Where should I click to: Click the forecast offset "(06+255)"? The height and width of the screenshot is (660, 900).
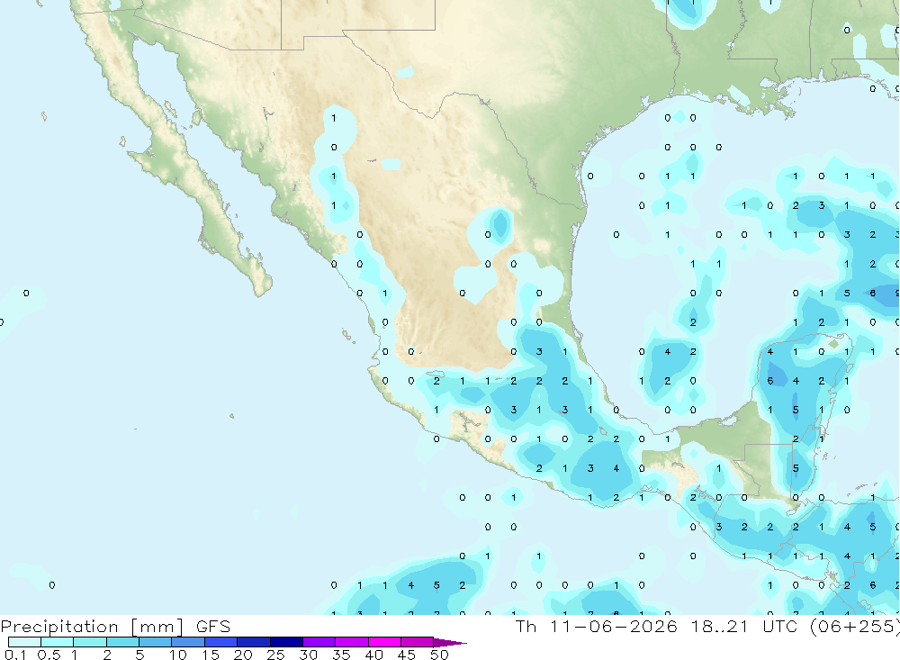pyautogui.click(x=855, y=626)
